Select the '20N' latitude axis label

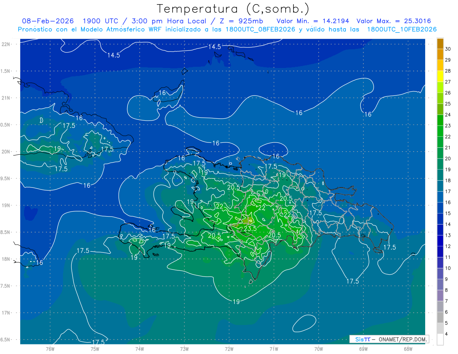(x=6, y=152)
